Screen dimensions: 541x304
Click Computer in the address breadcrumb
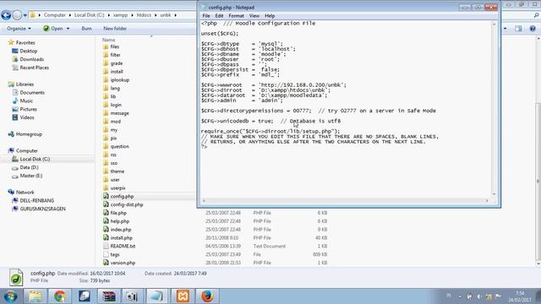click(54, 15)
